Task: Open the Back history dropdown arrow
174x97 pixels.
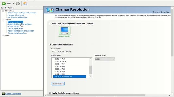Action: (14, 4)
